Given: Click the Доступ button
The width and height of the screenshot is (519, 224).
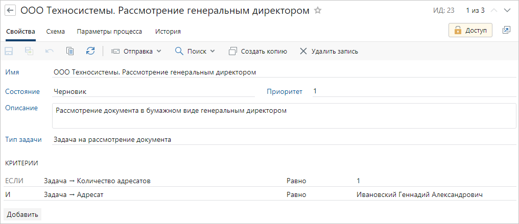Looking at the screenshot, I should 470,31.
